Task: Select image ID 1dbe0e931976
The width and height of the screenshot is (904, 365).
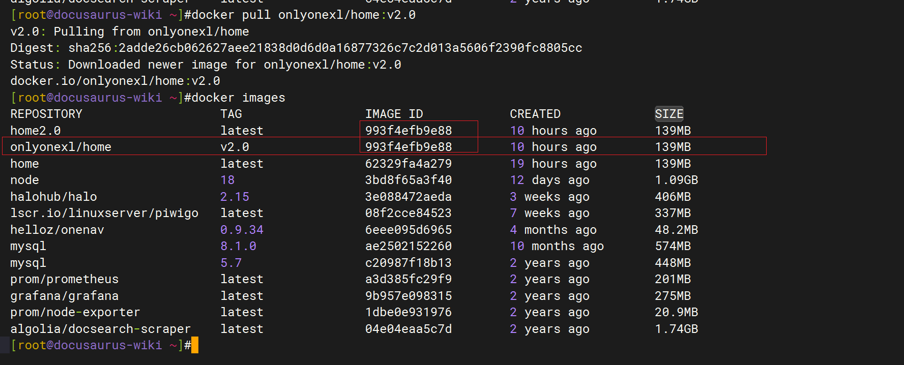Action: [x=409, y=312]
